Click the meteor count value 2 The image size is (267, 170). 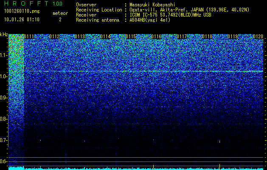pos(60,20)
